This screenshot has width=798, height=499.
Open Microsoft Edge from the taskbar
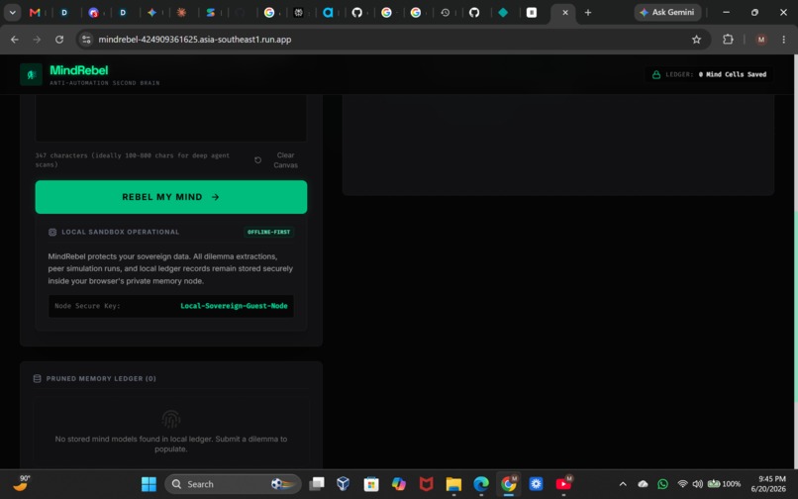(x=481, y=484)
